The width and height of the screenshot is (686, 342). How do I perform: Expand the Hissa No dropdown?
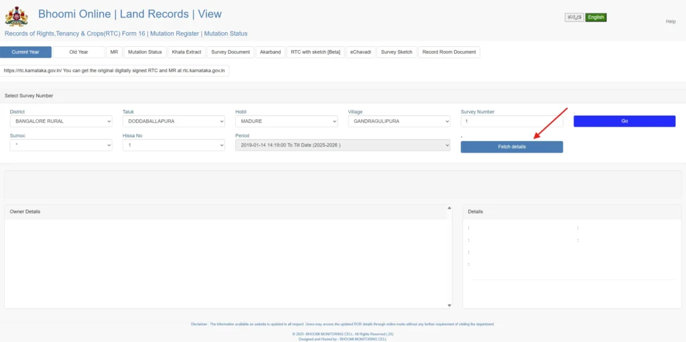pos(174,145)
